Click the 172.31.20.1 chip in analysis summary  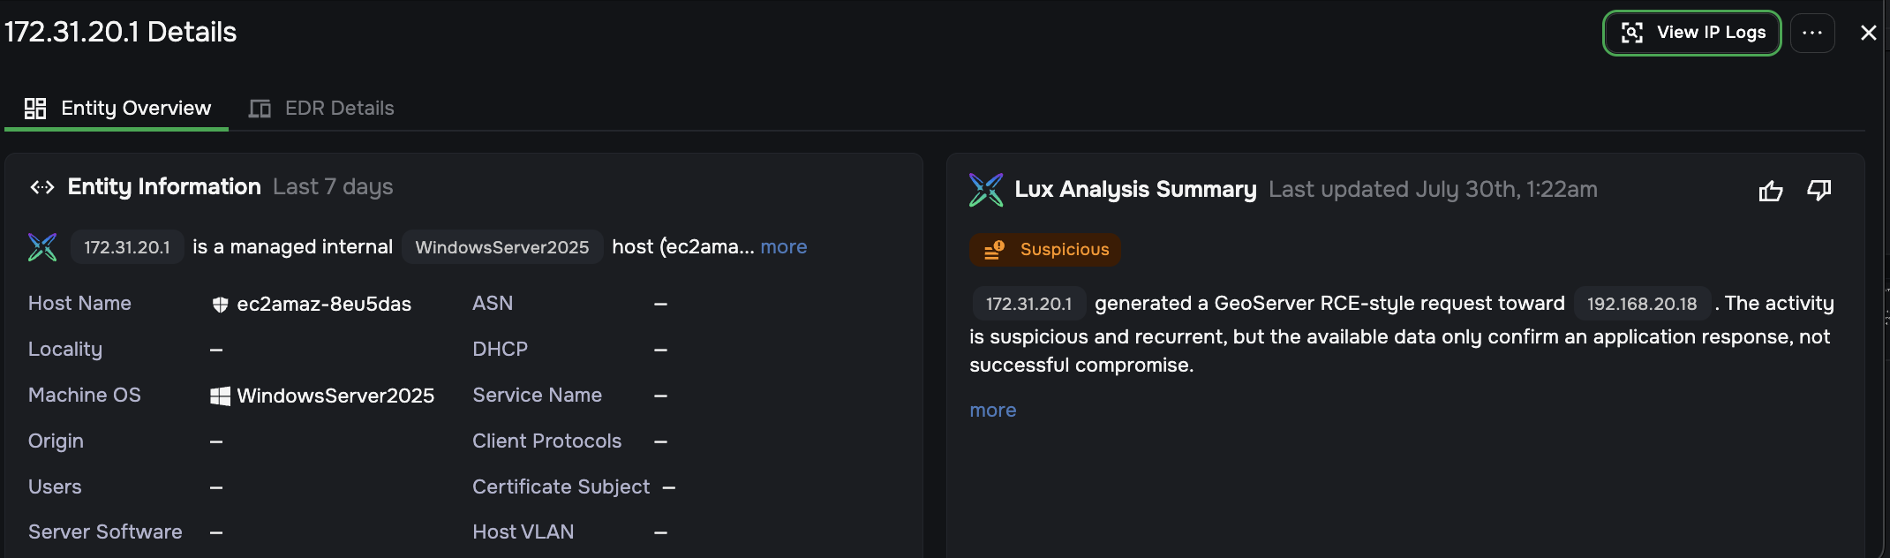click(1029, 304)
